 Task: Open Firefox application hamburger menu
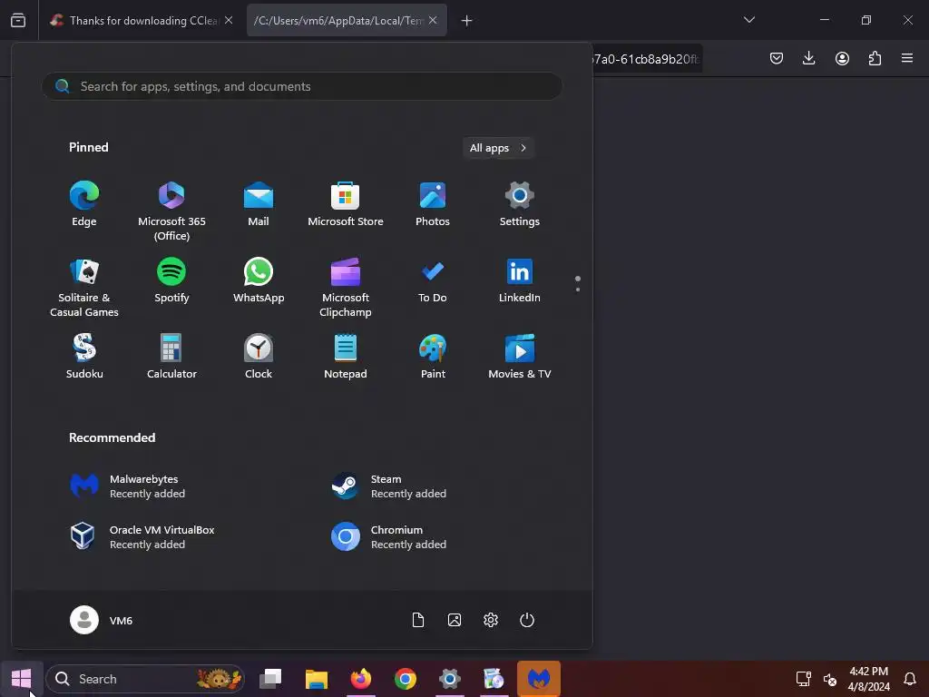(x=907, y=58)
